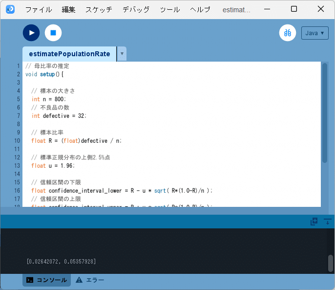Open the debugger butterfly icon
Screen dimensions: 335x290
(x=288, y=33)
